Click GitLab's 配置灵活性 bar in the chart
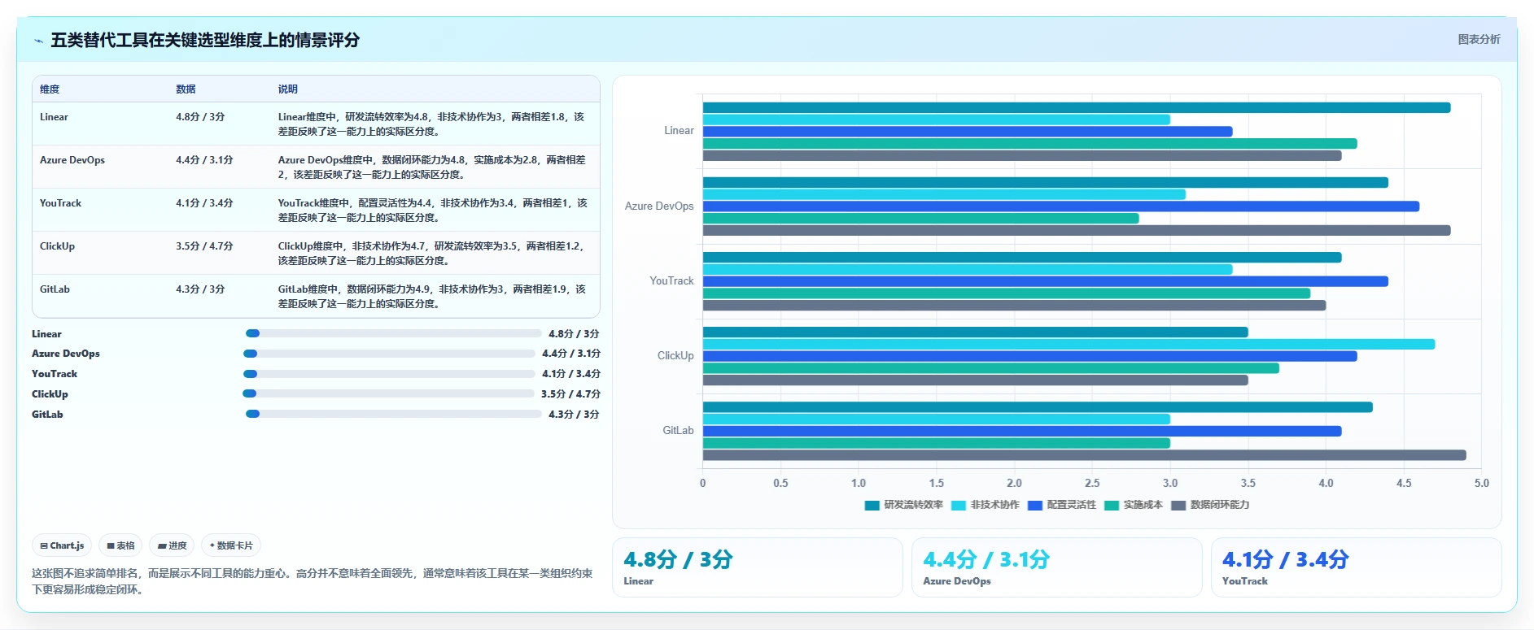Viewport: 1534px width, 630px height. (1022, 432)
